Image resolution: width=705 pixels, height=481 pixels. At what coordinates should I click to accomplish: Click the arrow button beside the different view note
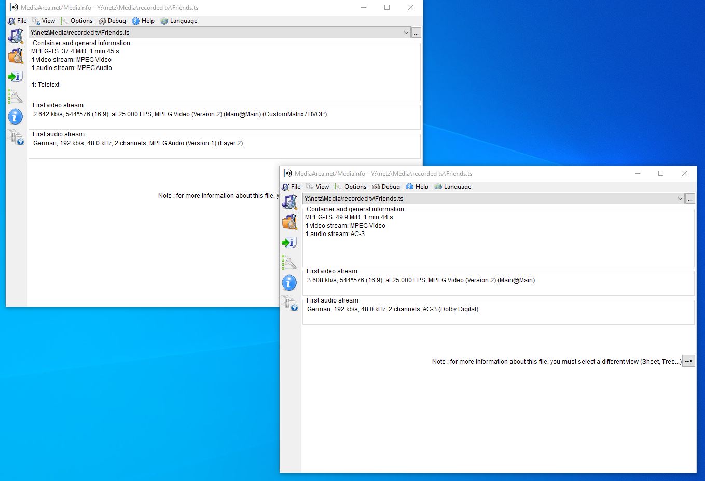coord(688,361)
